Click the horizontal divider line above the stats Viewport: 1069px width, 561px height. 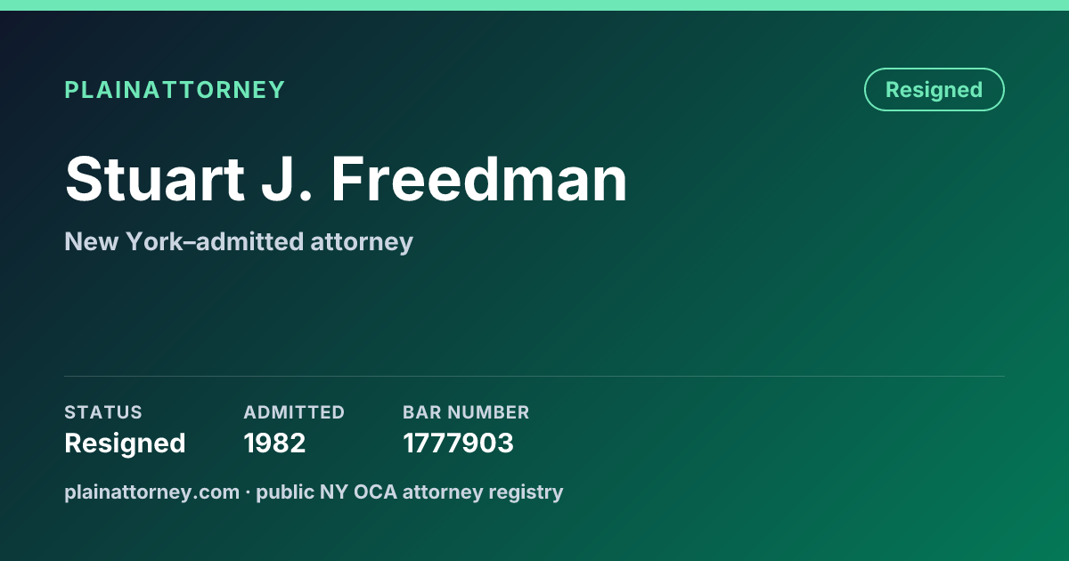click(x=534, y=376)
